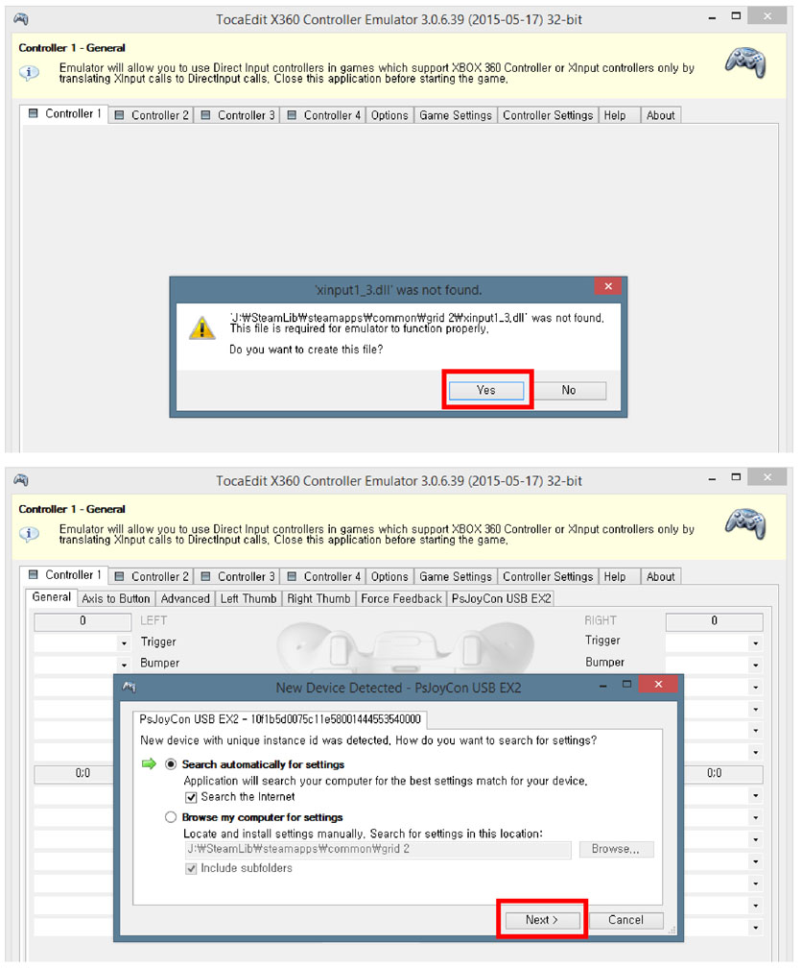Open About tab behind New Device Detected dialog
The image size is (802, 968).
[661, 576]
